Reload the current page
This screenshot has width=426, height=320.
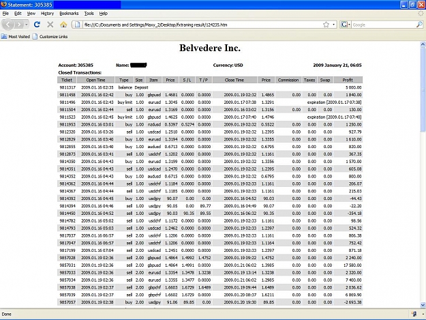pos(37,25)
